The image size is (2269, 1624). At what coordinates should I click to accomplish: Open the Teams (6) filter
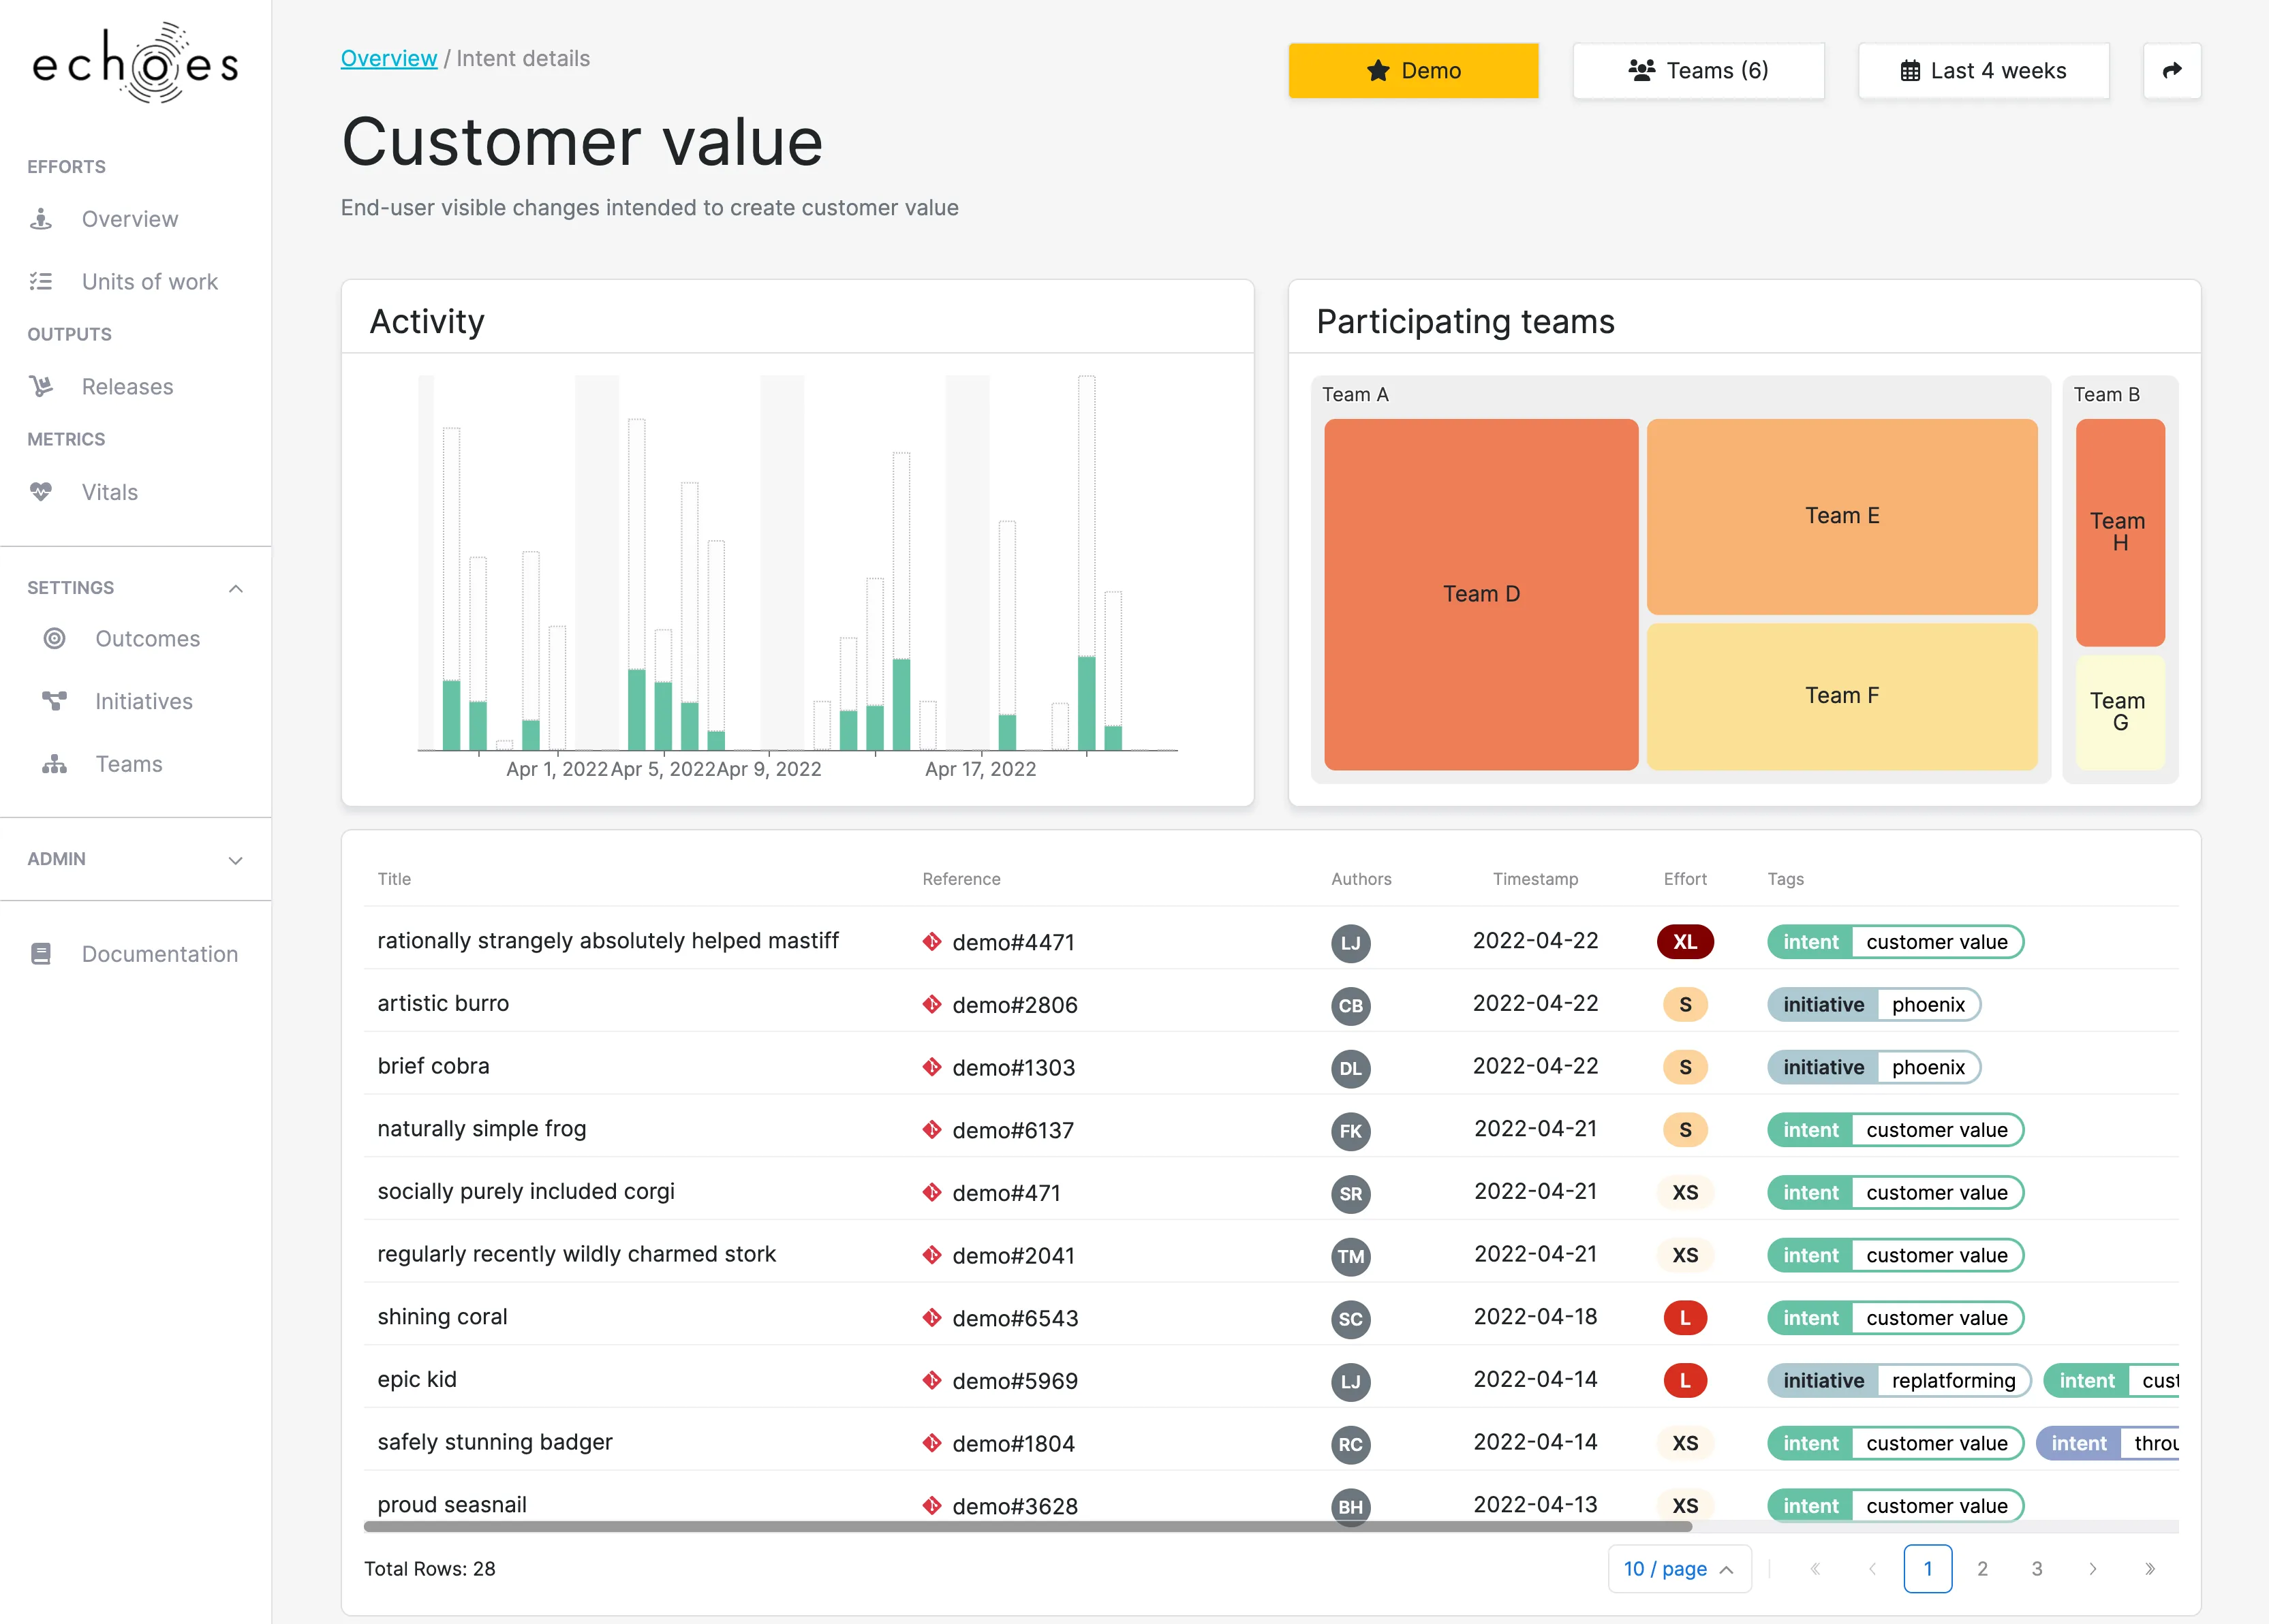point(1698,70)
